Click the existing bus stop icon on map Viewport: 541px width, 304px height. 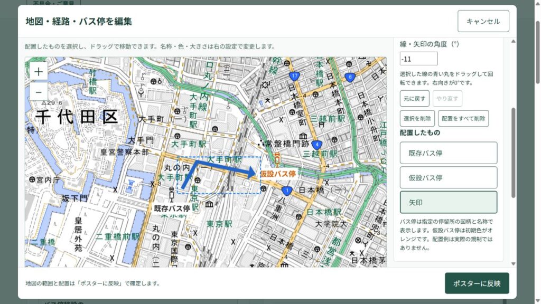tap(172, 195)
